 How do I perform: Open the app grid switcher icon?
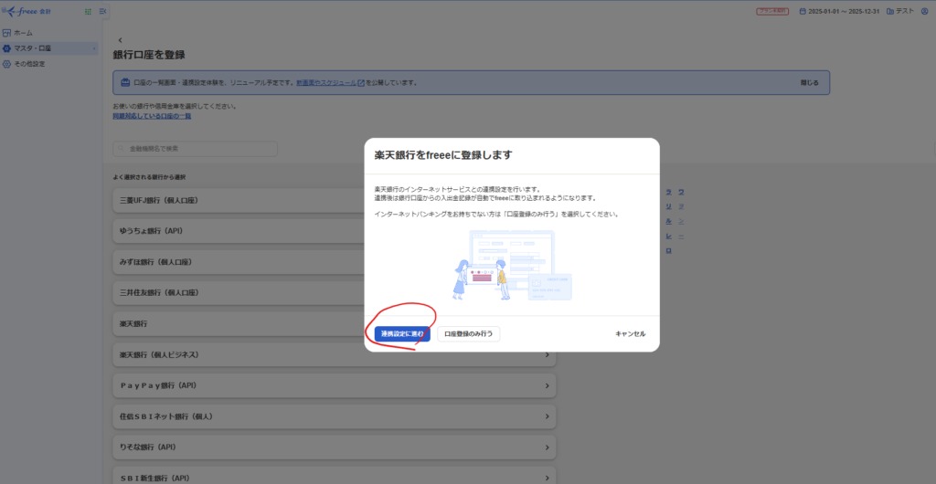coord(89,11)
